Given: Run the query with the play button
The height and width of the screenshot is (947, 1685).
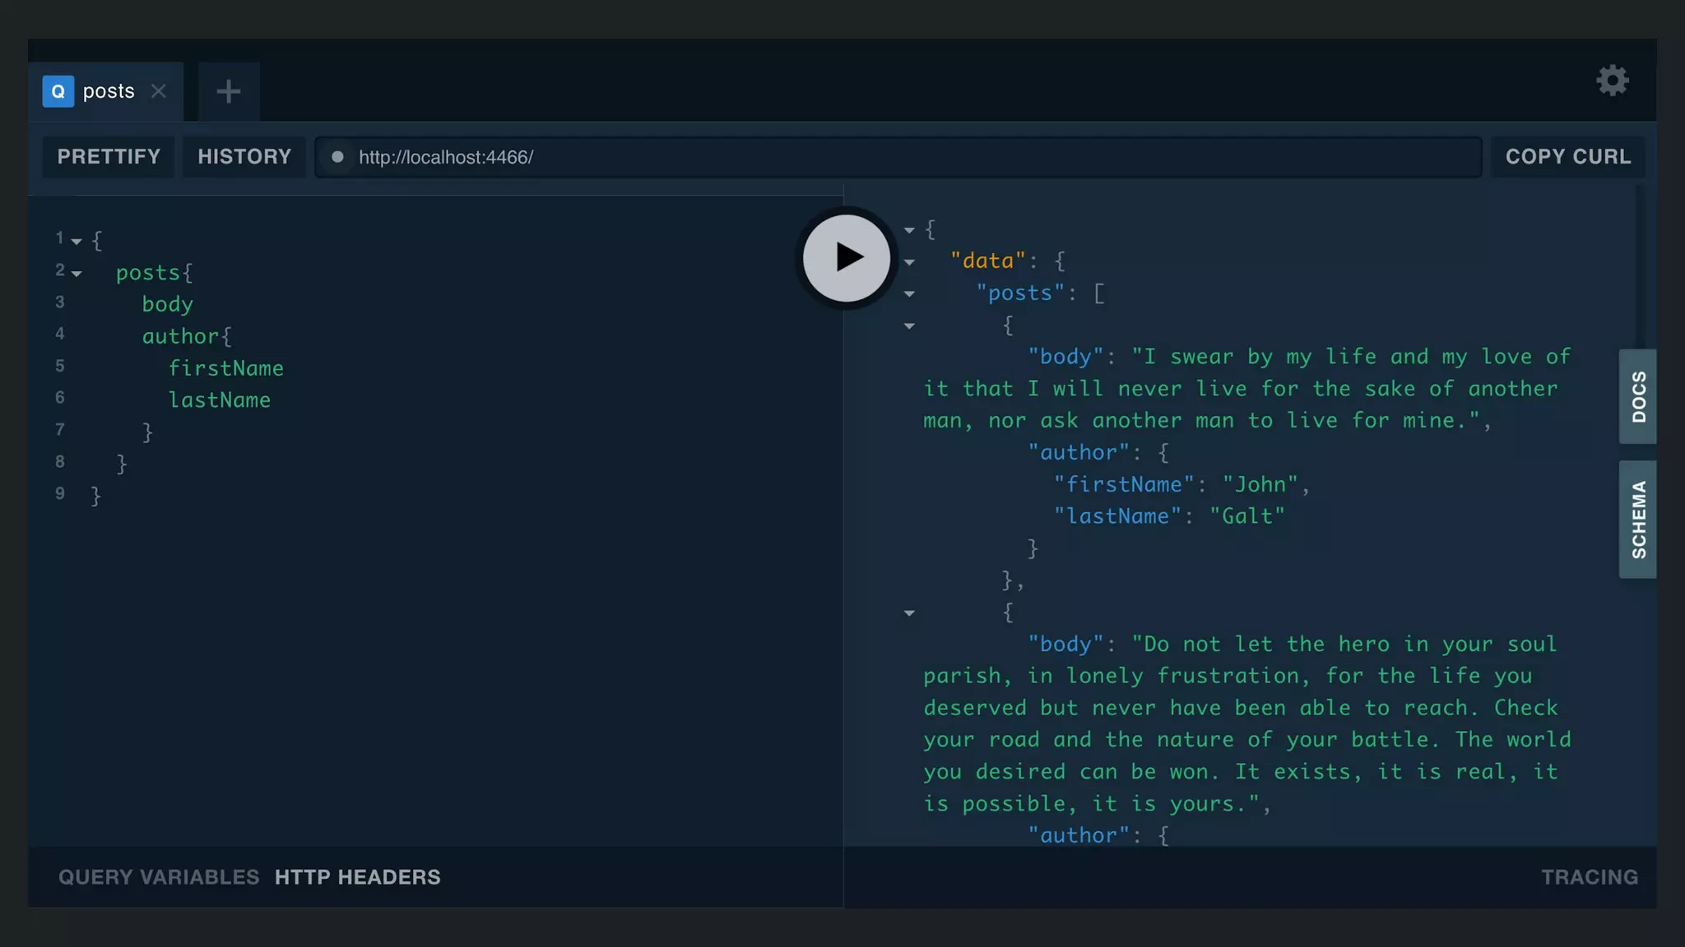Looking at the screenshot, I should 847,258.
